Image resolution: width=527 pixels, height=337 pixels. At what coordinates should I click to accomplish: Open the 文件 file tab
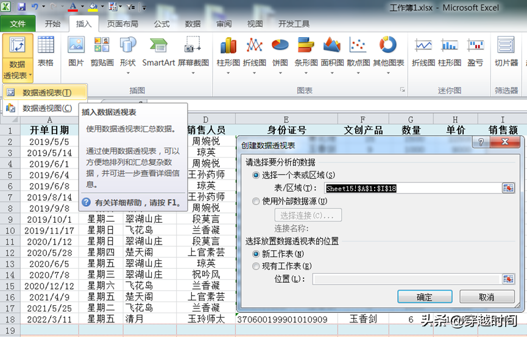pyautogui.click(x=18, y=24)
